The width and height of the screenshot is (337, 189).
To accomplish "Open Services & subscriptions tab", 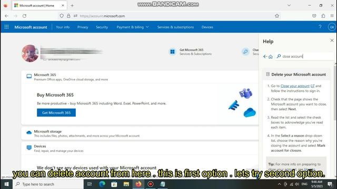I will [175, 27].
